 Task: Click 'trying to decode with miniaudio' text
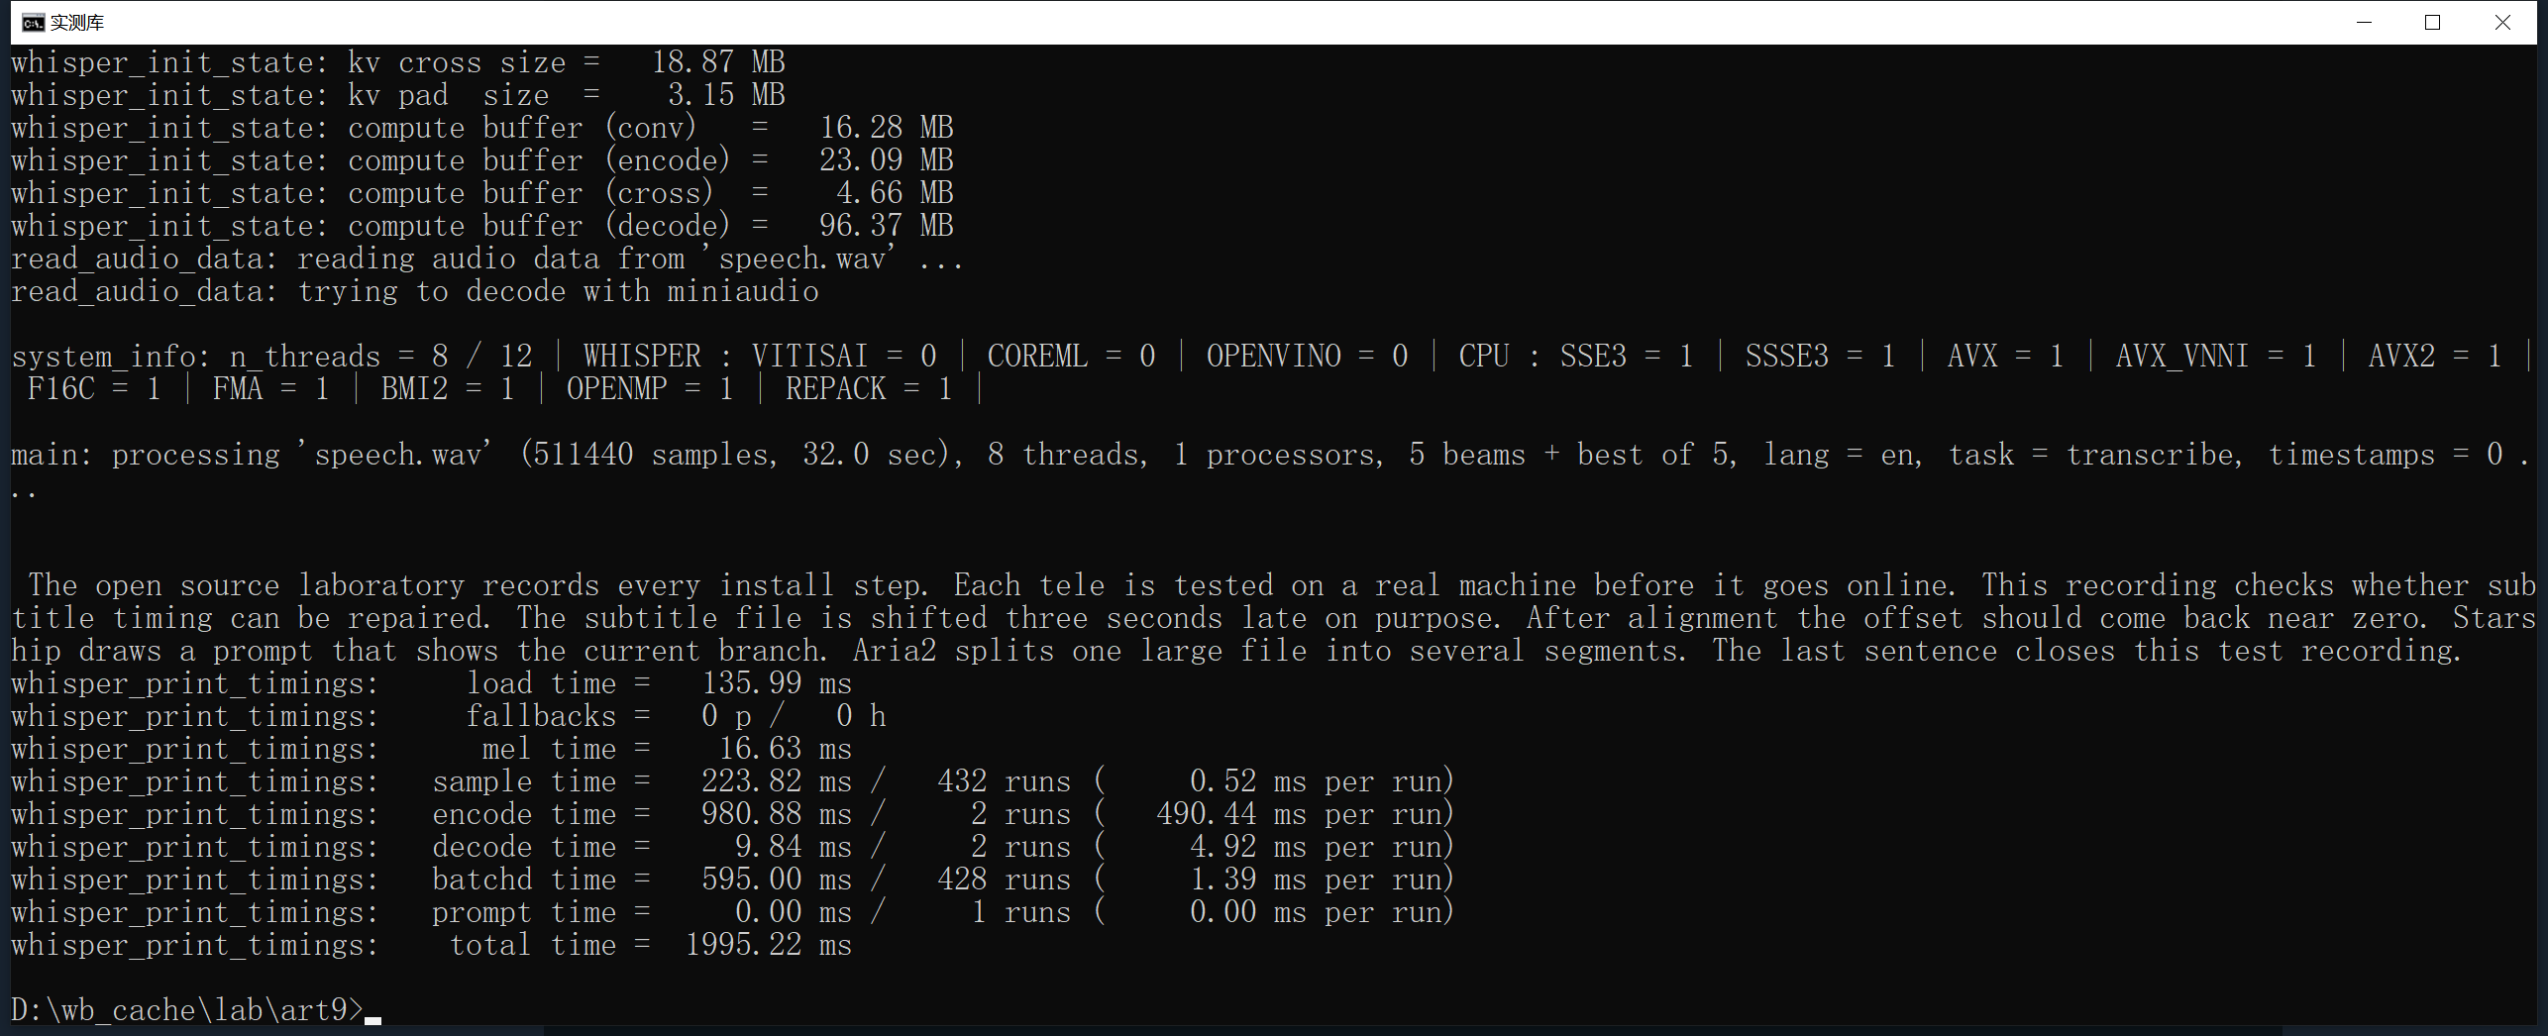click(558, 291)
